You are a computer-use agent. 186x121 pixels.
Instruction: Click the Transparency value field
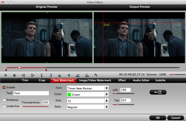click(x=46, y=102)
